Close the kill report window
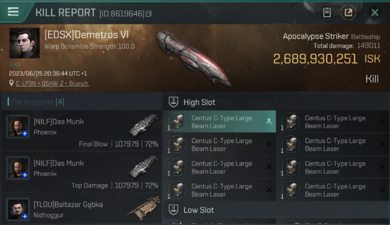This screenshot has width=390, height=225. 375,13
